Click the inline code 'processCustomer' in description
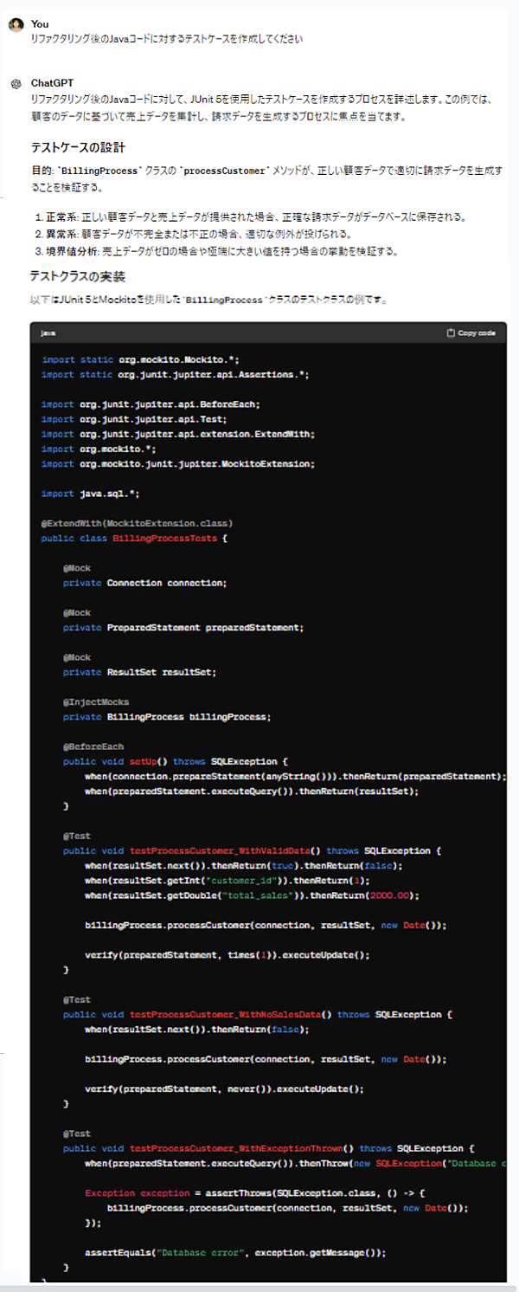Image resolution: width=519 pixels, height=1292 pixels. (227, 171)
